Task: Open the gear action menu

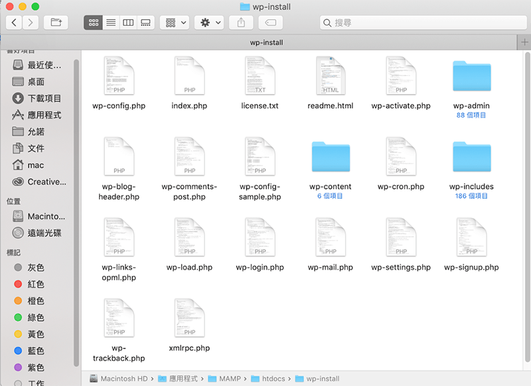Action: pos(209,23)
